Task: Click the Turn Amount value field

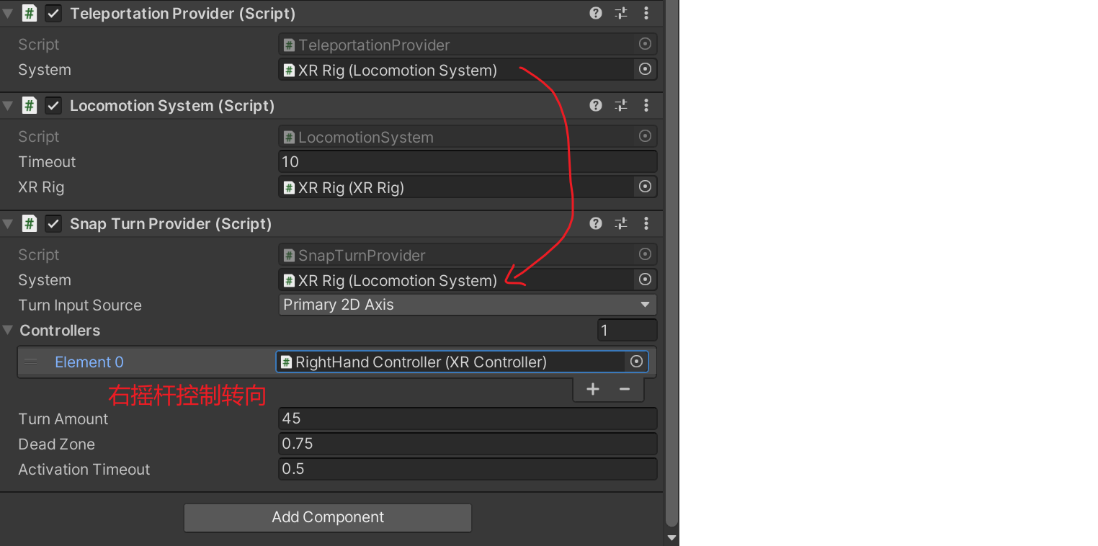Action: 467,419
